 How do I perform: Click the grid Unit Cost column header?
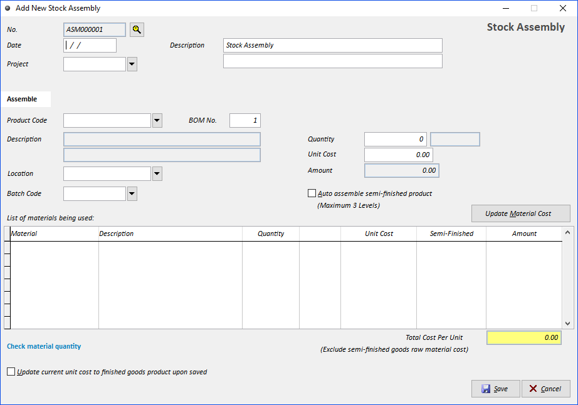tap(379, 233)
